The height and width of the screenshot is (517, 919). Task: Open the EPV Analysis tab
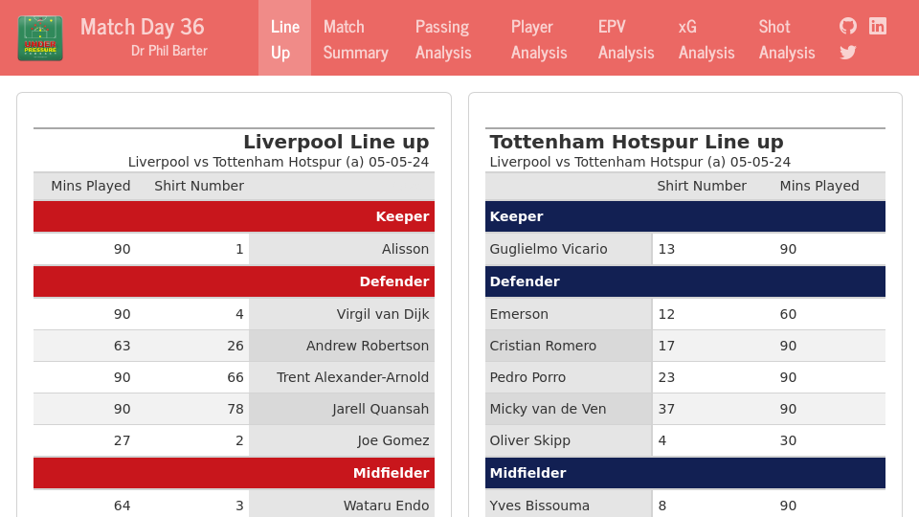click(x=626, y=38)
